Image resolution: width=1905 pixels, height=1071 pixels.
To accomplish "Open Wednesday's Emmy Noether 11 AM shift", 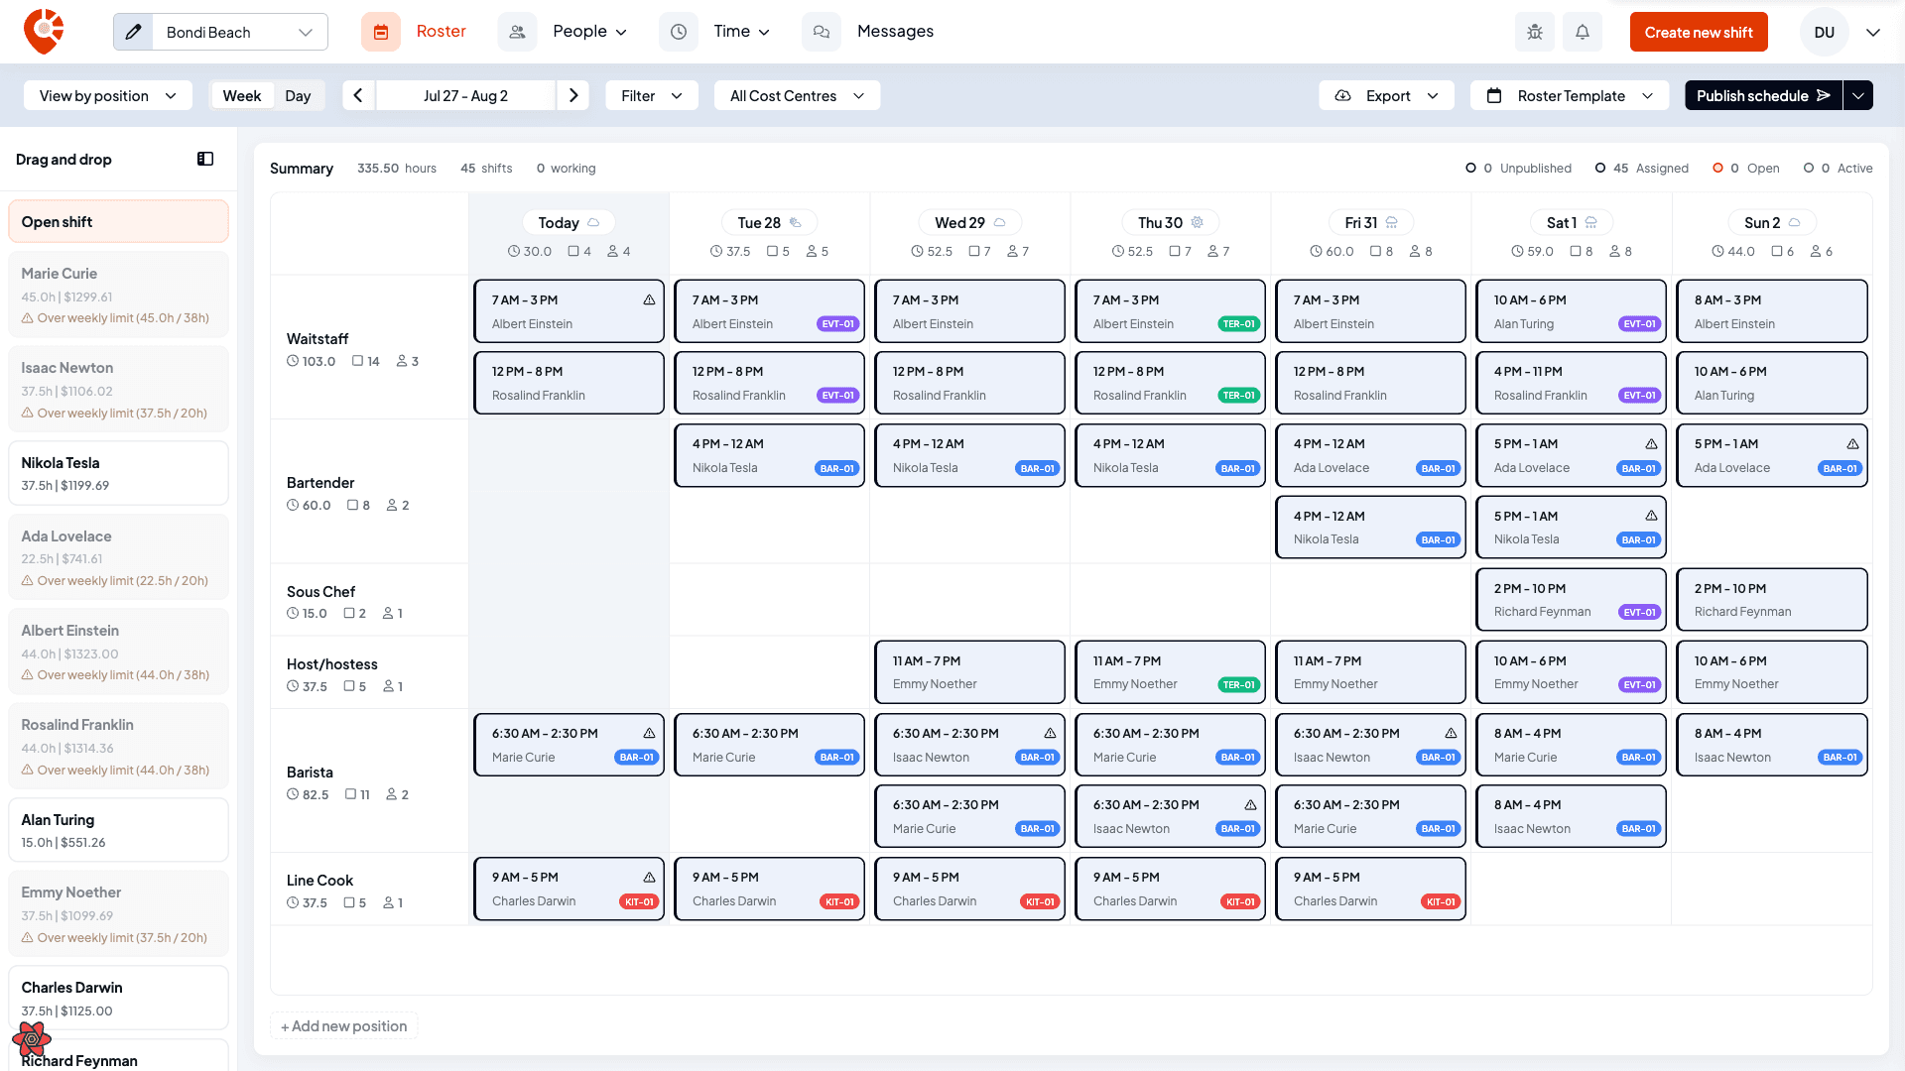I will click(x=969, y=671).
